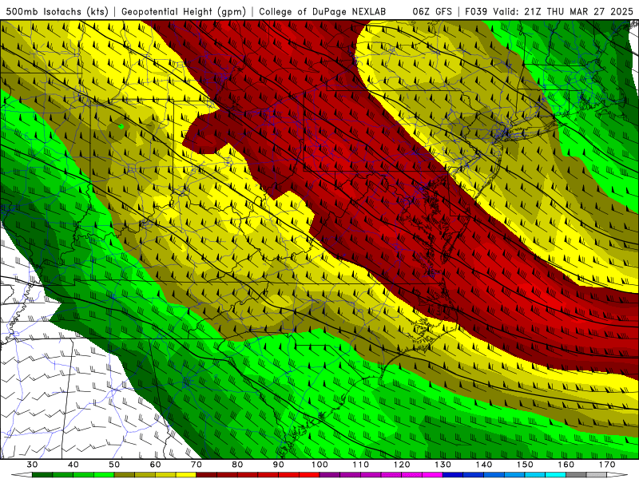Click the 'F039' forecast hour label

click(477, 11)
